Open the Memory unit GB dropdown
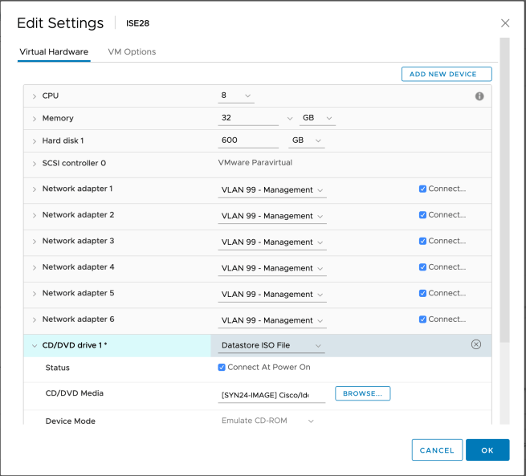The height and width of the screenshot is (476, 526). (316, 118)
